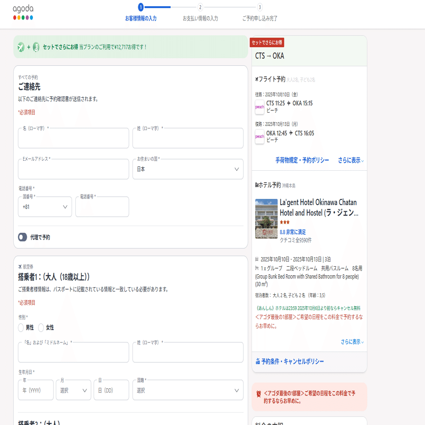Click the Peach logo on the return flight
The width and height of the screenshot is (425, 425).
259,137
